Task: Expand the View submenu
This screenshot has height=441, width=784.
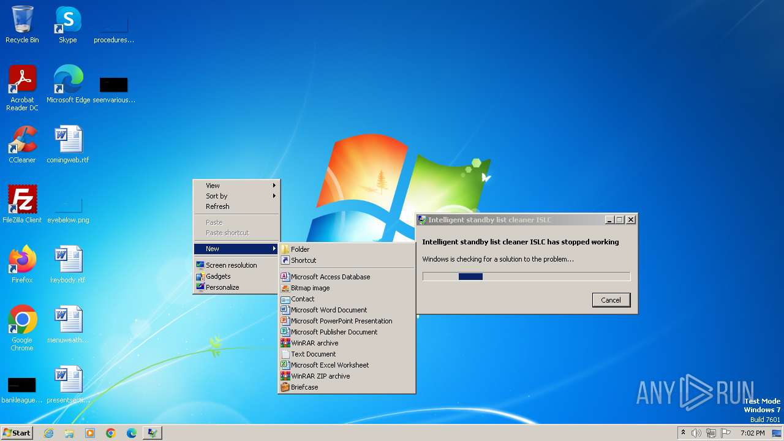Action: [236, 186]
